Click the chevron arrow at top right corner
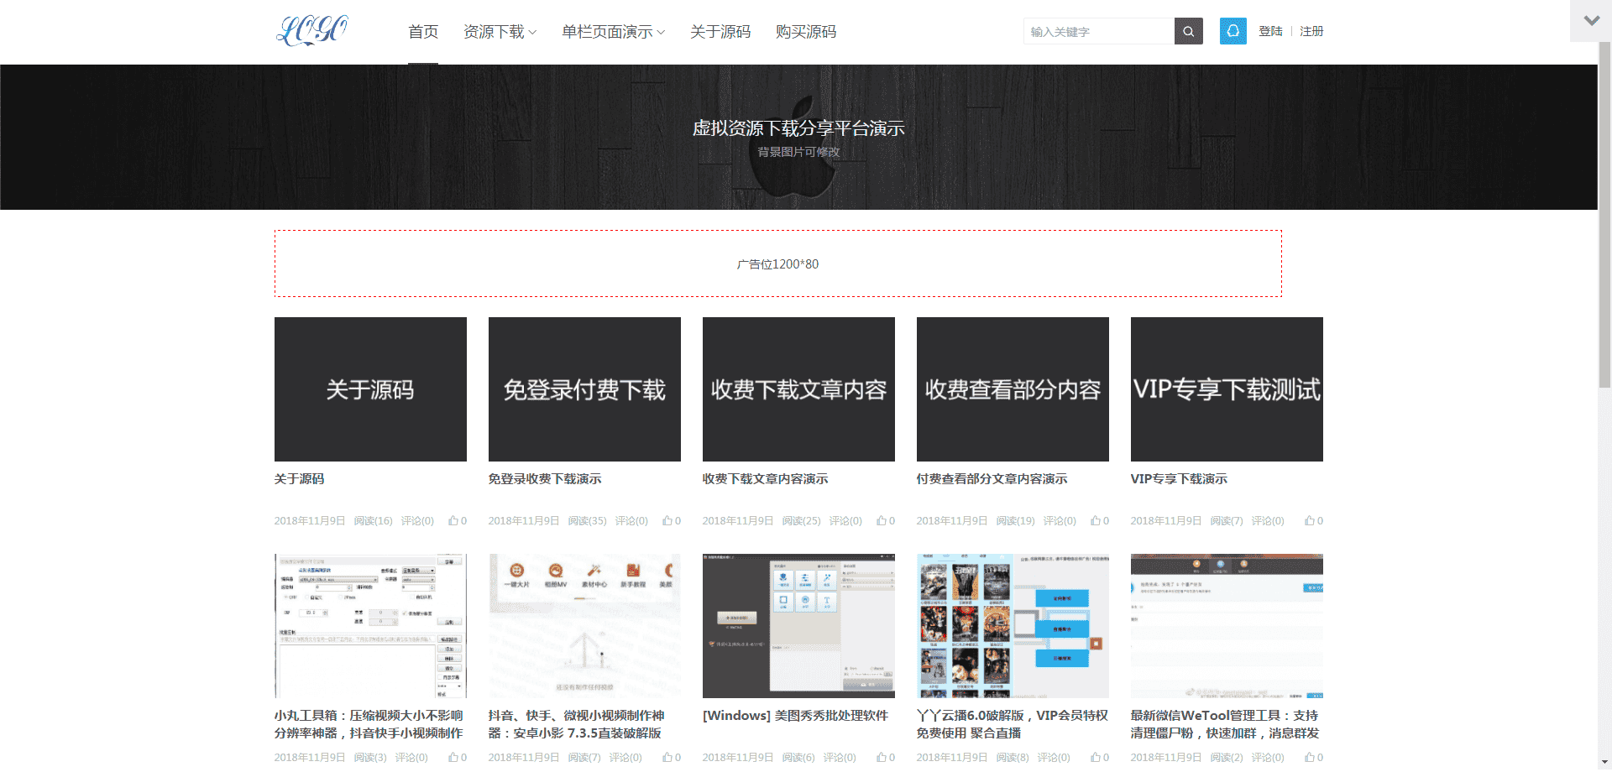Screen dimensions: 1612x772 [1590, 20]
